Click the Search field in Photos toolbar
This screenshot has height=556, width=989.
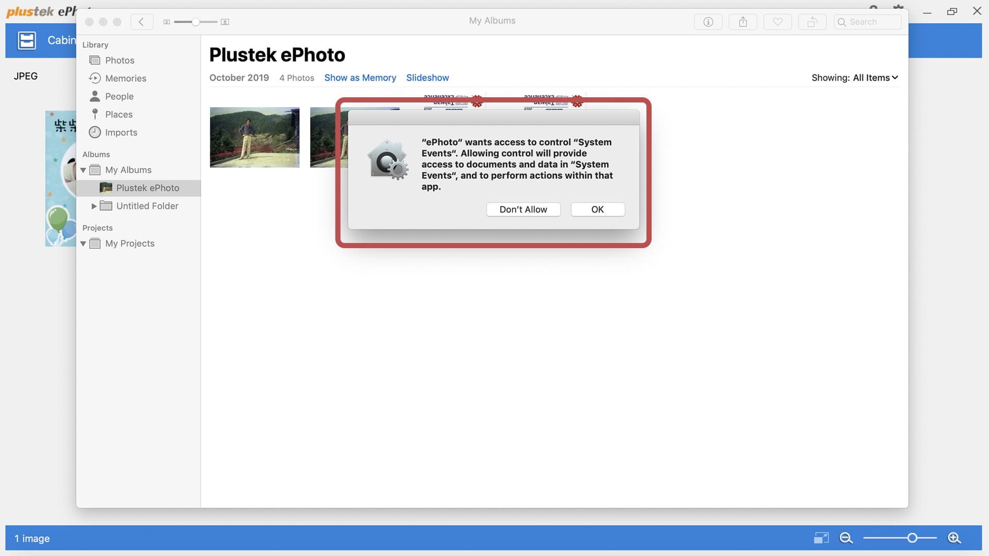coord(867,22)
